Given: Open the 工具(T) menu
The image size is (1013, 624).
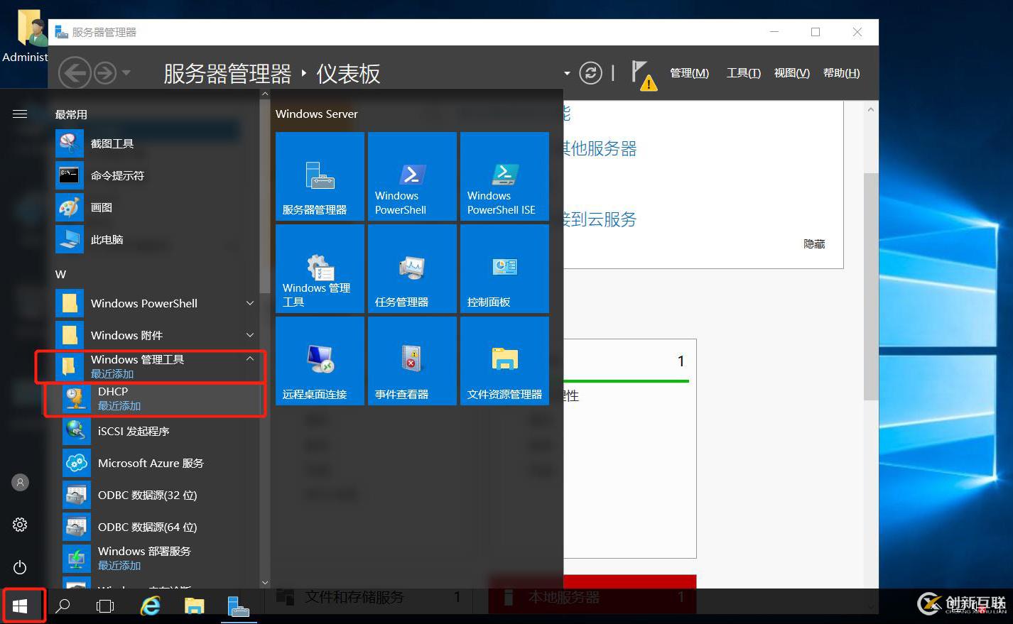Looking at the screenshot, I should 743,73.
